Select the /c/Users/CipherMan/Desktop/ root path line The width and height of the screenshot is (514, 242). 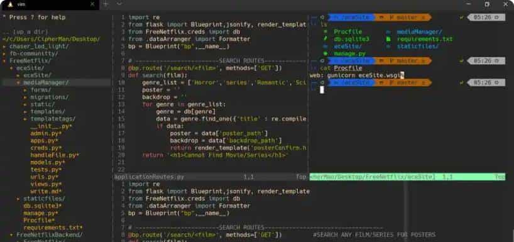pos(51,40)
